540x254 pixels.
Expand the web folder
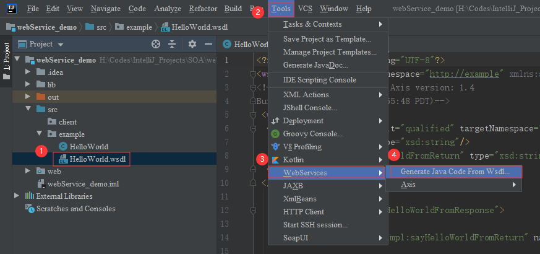[28, 171]
